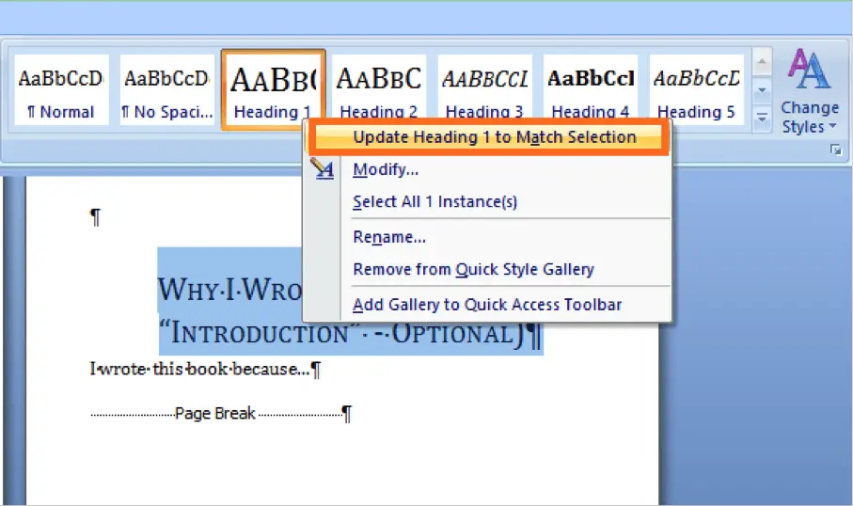Expand the full Quick Styles gallery
The image size is (853, 506).
click(x=762, y=118)
